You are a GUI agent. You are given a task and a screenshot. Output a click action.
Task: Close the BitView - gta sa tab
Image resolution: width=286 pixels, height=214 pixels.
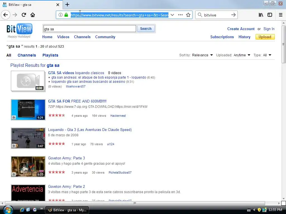coord(58,5)
